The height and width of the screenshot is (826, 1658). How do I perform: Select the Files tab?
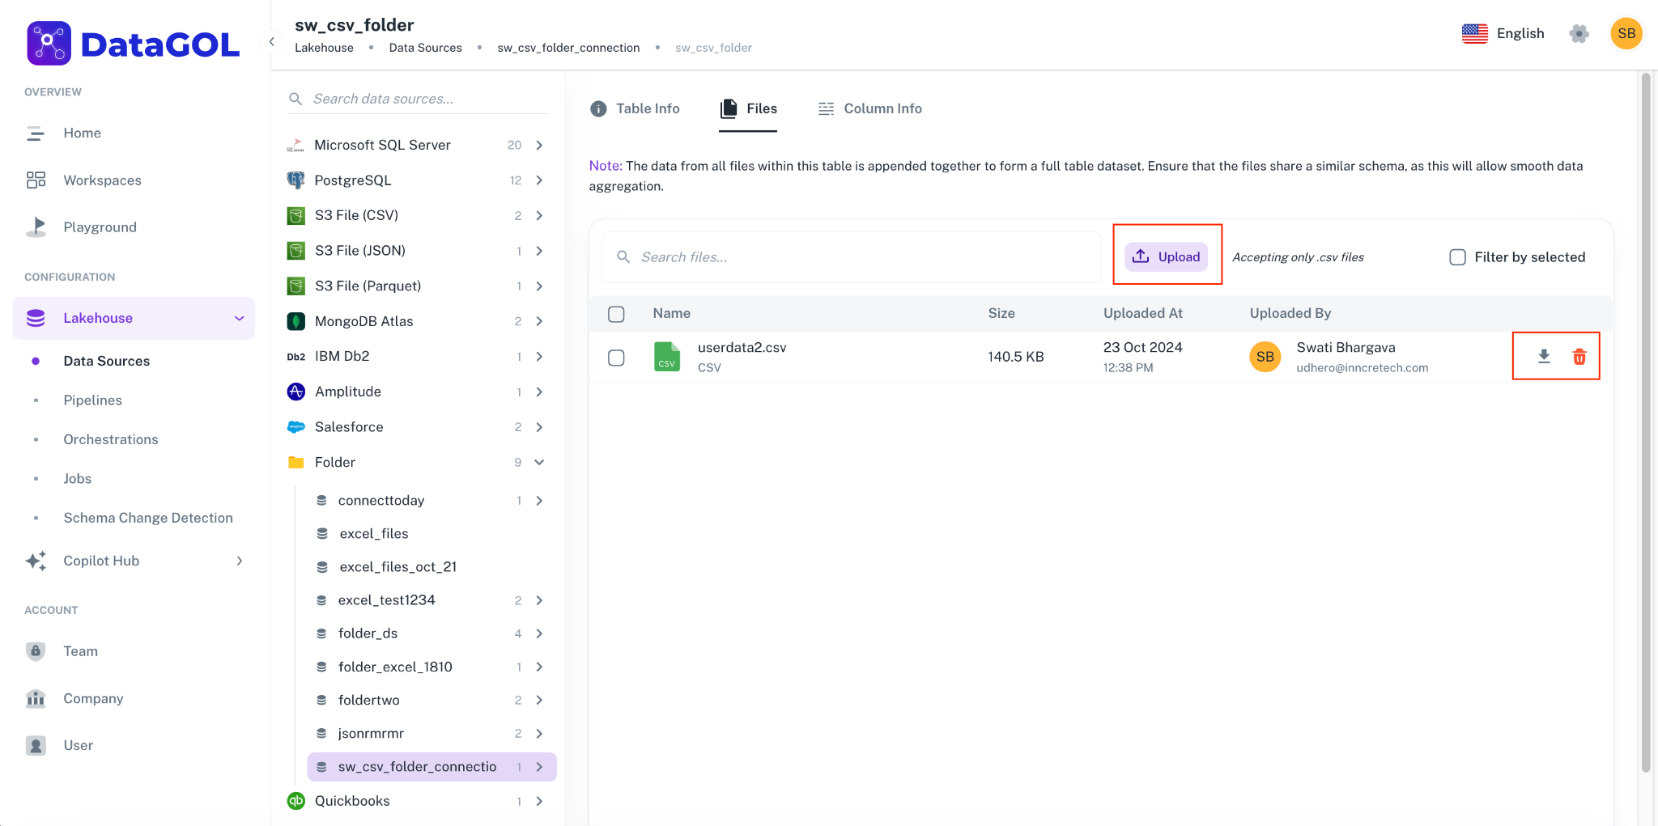[748, 108]
